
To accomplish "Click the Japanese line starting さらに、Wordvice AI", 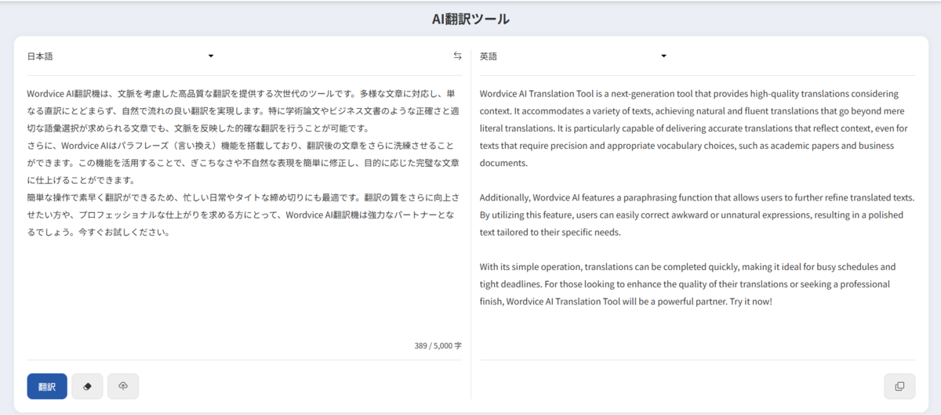I will [x=240, y=146].
